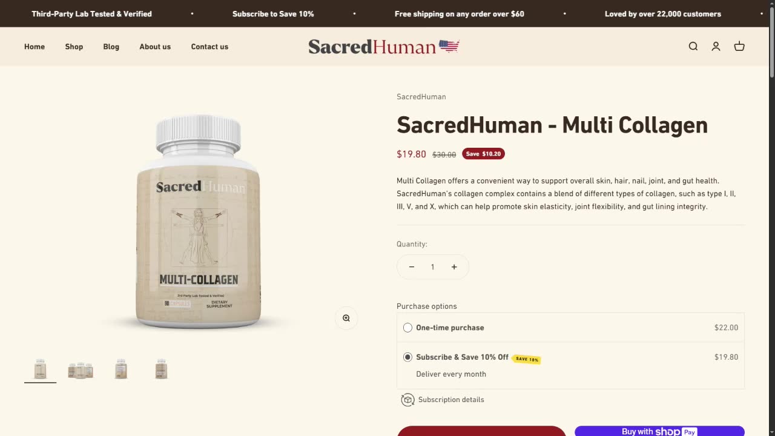Click the image zoom magnifier icon

pyautogui.click(x=346, y=319)
